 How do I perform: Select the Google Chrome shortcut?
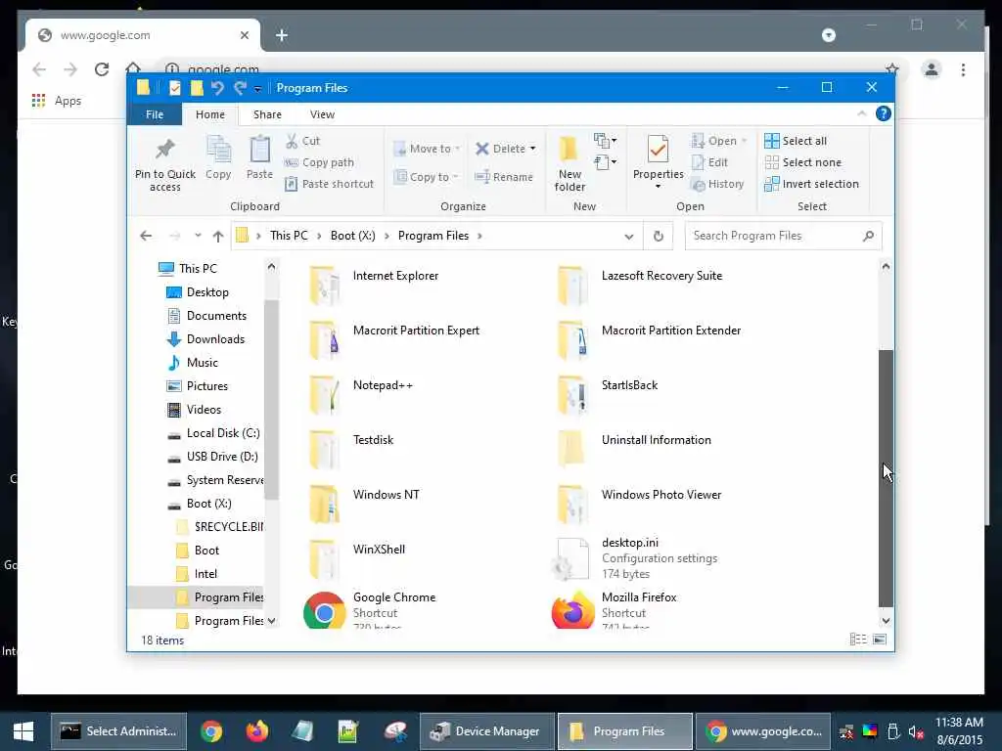tap(371, 608)
